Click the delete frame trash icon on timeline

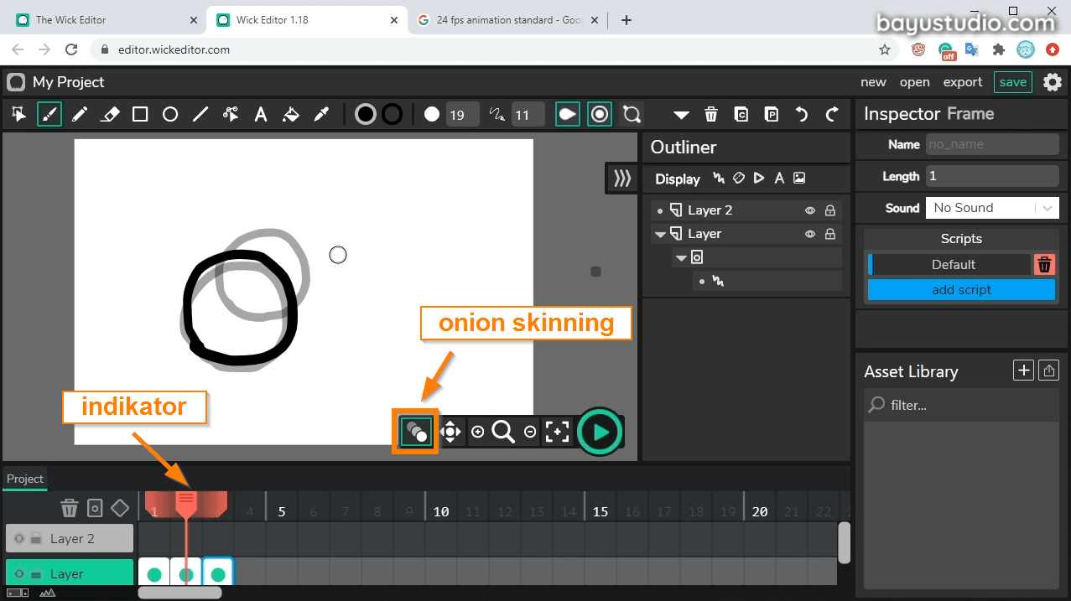click(x=70, y=507)
